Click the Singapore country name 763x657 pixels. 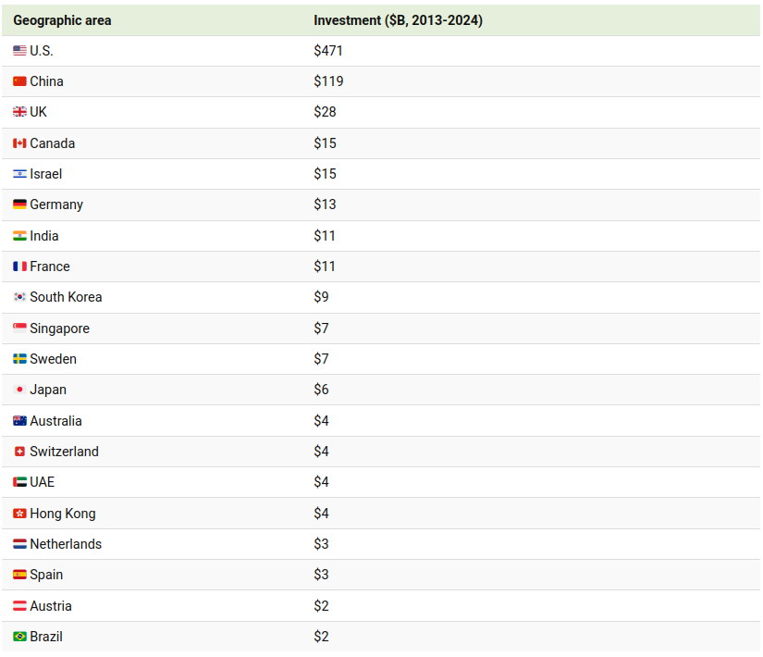(x=59, y=328)
